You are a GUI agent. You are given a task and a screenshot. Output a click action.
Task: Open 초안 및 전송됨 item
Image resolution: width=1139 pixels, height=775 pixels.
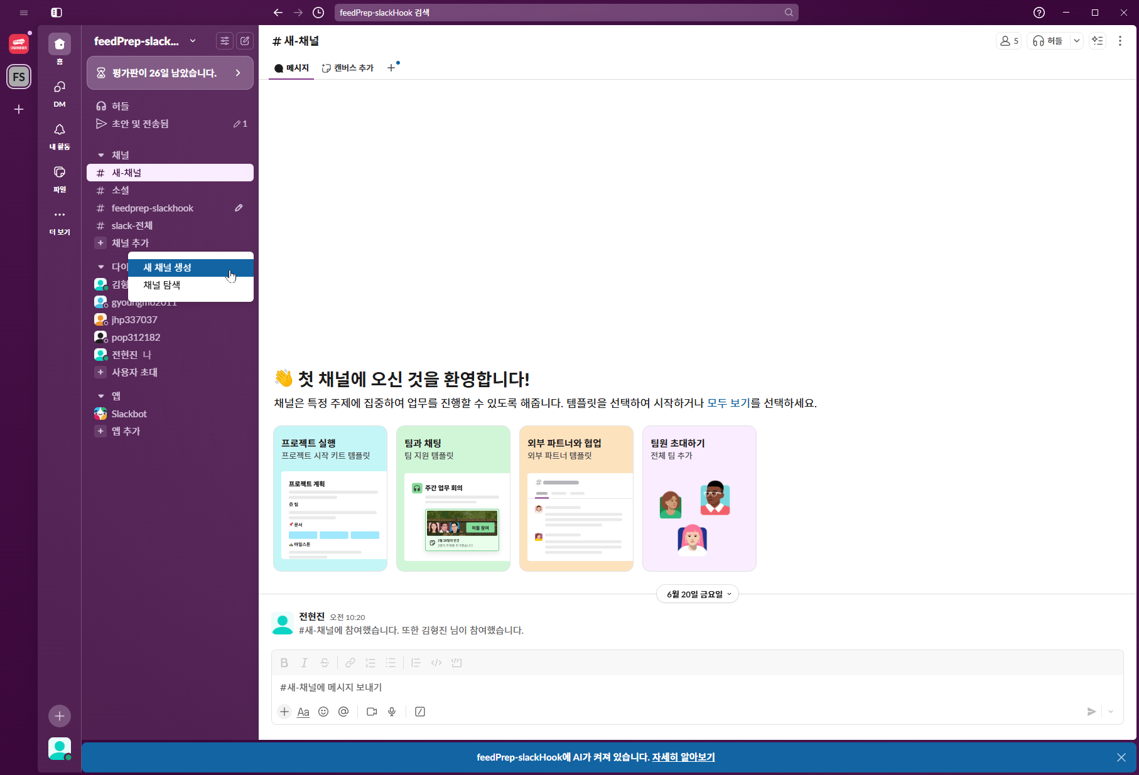coord(170,124)
